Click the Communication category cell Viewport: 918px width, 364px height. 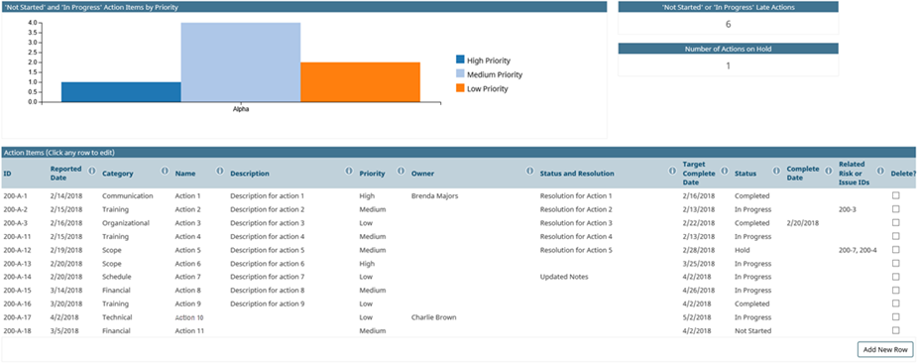pos(128,195)
